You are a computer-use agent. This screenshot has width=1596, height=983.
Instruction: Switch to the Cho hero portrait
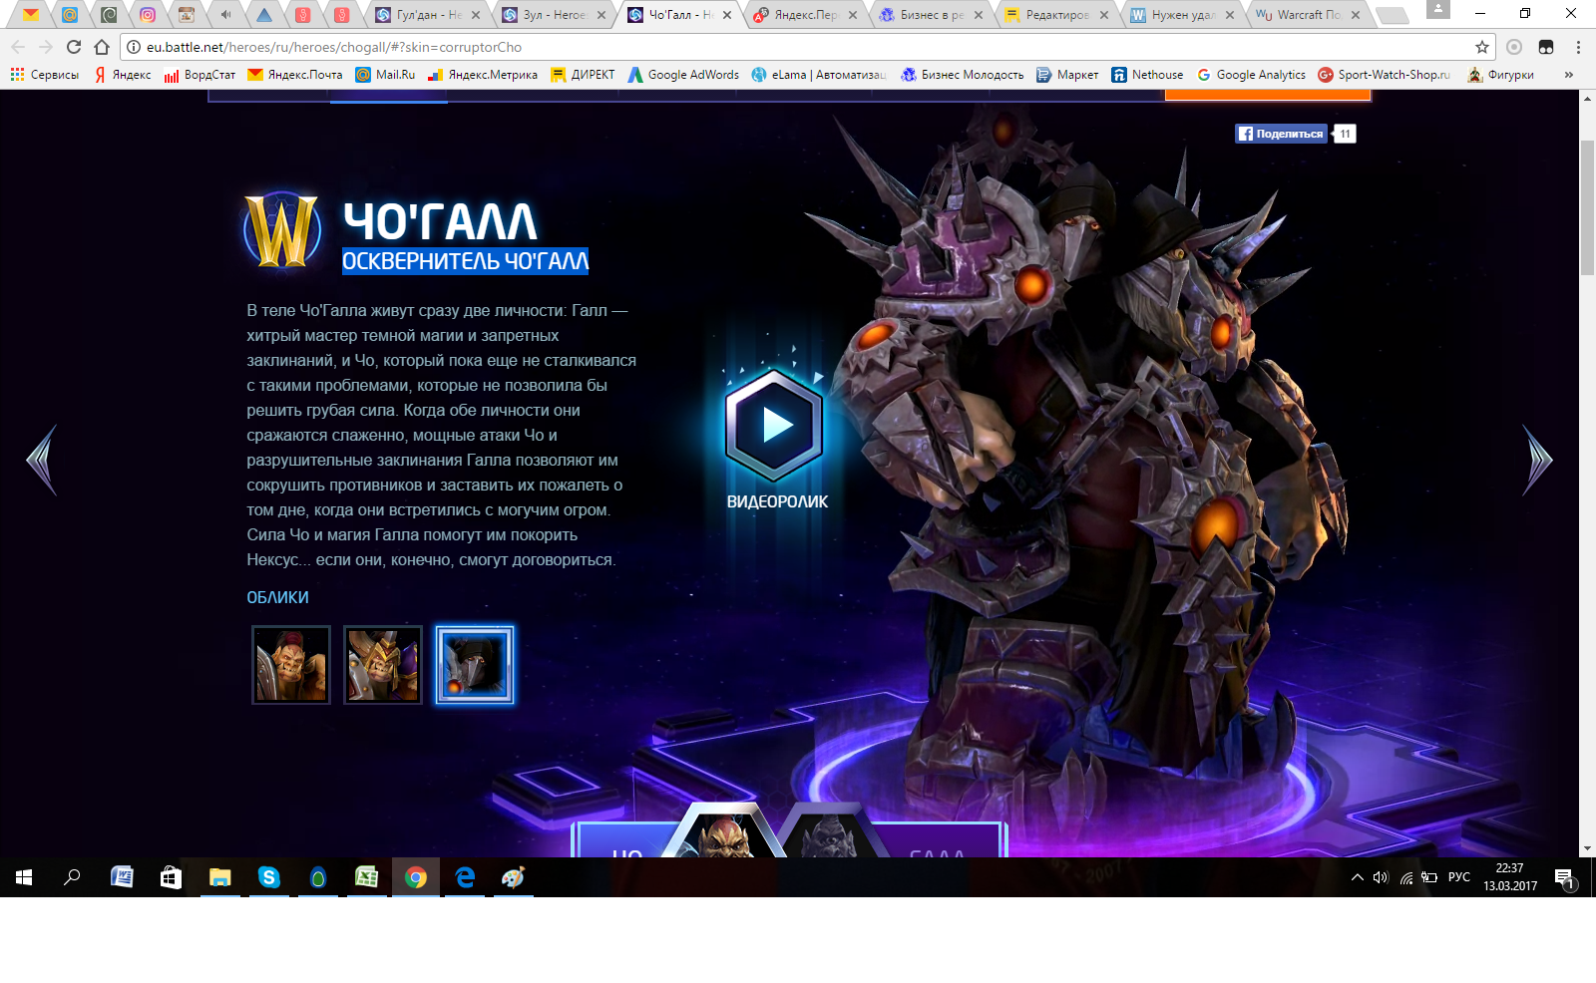726,833
